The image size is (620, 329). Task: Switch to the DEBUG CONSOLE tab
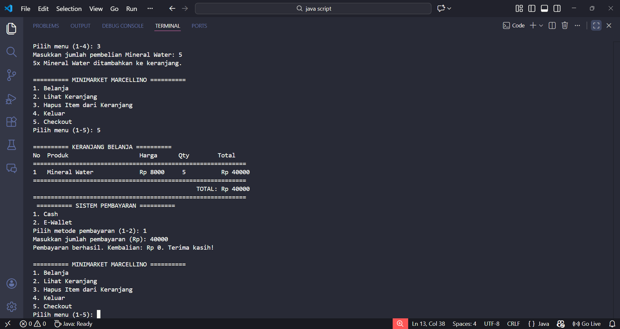pos(123,26)
